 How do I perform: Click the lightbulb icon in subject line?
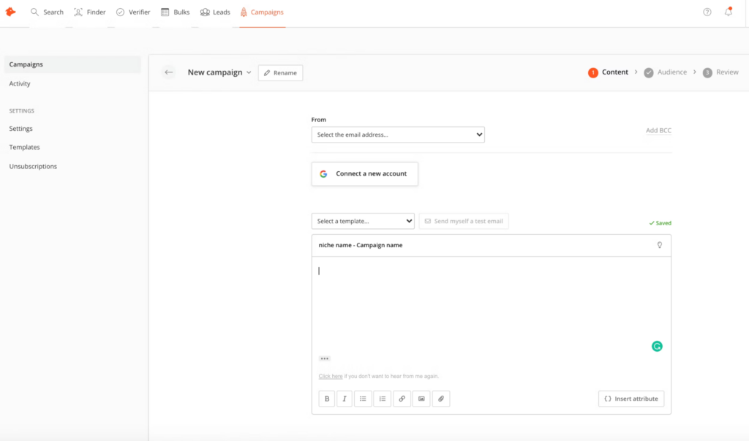click(x=659, y=245)
